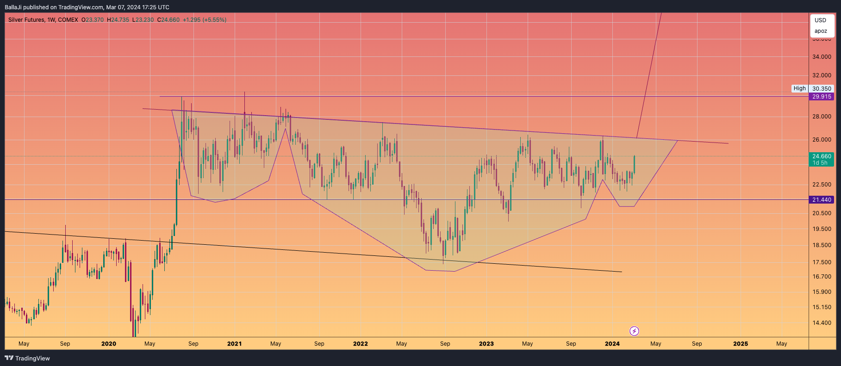The height and width of the screenshot is (366, 841).
Task: Click the 2021 year label on time axis
Action: tap(235, 344)
